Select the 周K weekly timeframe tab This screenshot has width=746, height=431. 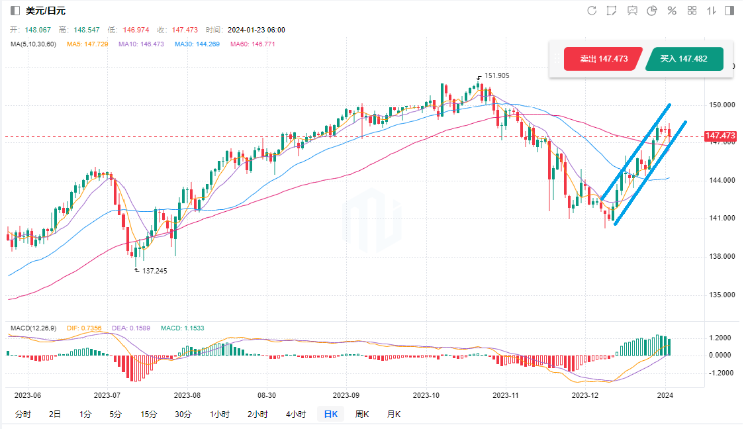tap(362, 414)
